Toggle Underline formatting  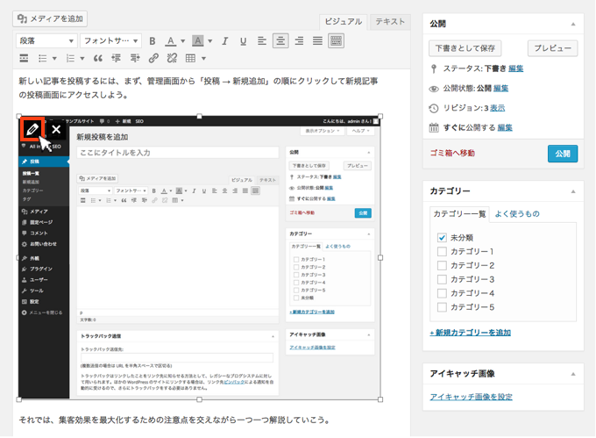coord(244,40)
